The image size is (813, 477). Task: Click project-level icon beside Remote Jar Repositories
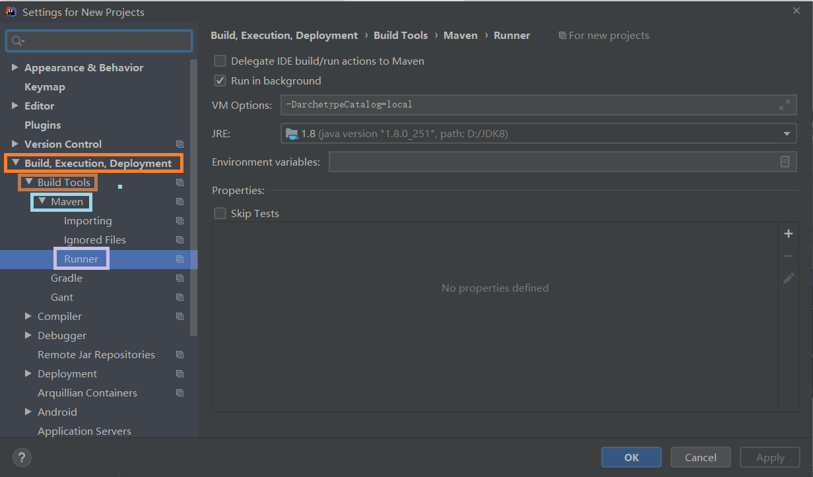[179, 354]
